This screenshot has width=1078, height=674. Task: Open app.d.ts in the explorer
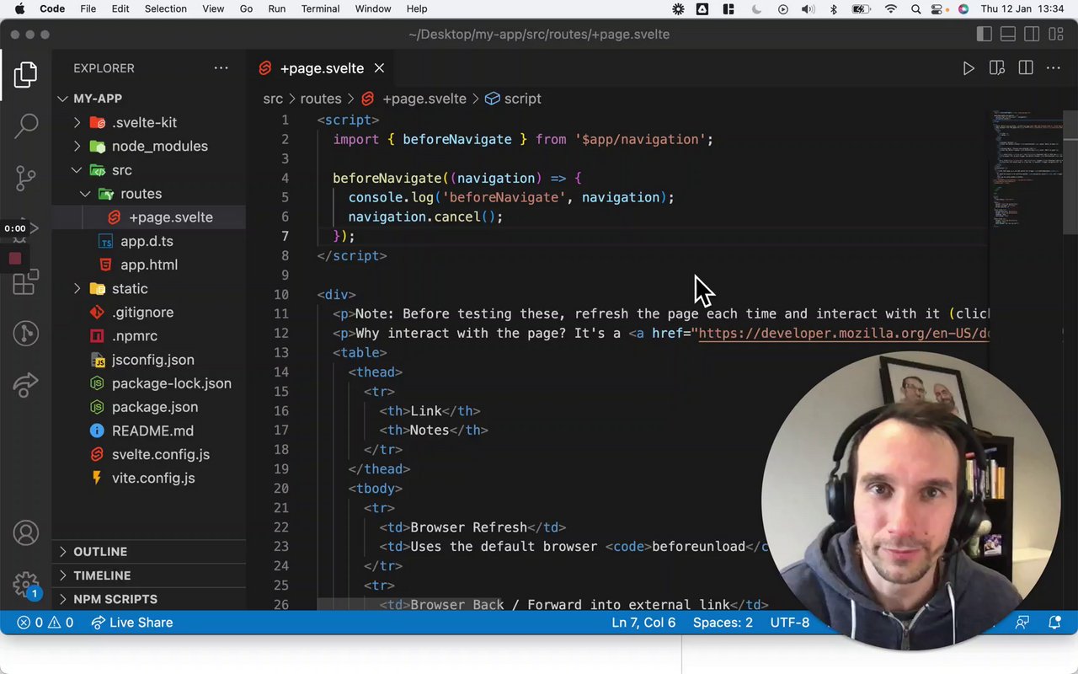147,241
